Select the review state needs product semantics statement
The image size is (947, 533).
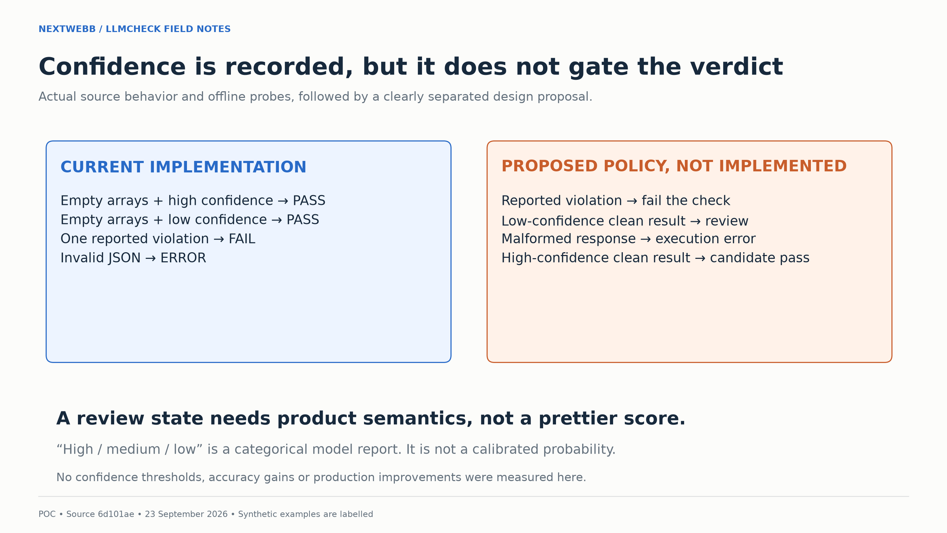pyautogui.click(x=370, y=419)
